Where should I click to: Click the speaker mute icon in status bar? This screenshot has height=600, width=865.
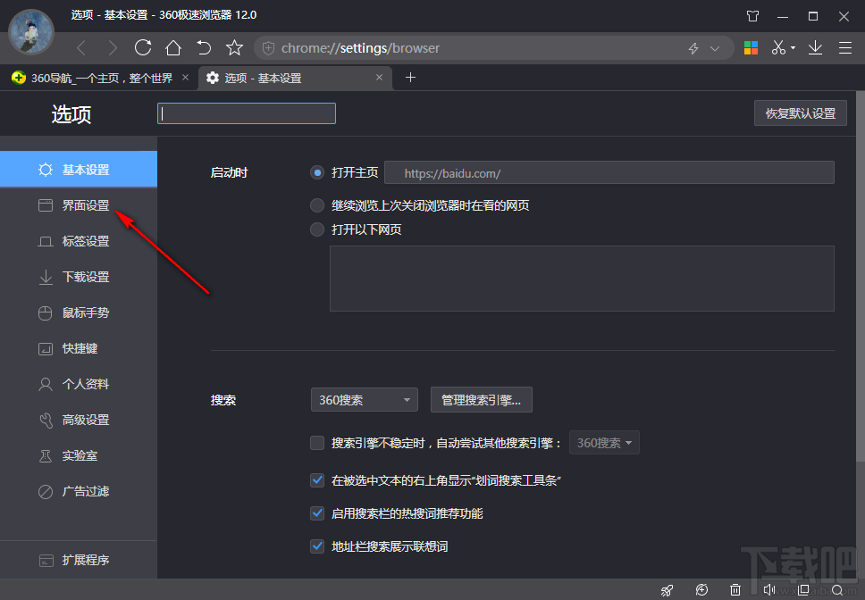click(769, 590)
